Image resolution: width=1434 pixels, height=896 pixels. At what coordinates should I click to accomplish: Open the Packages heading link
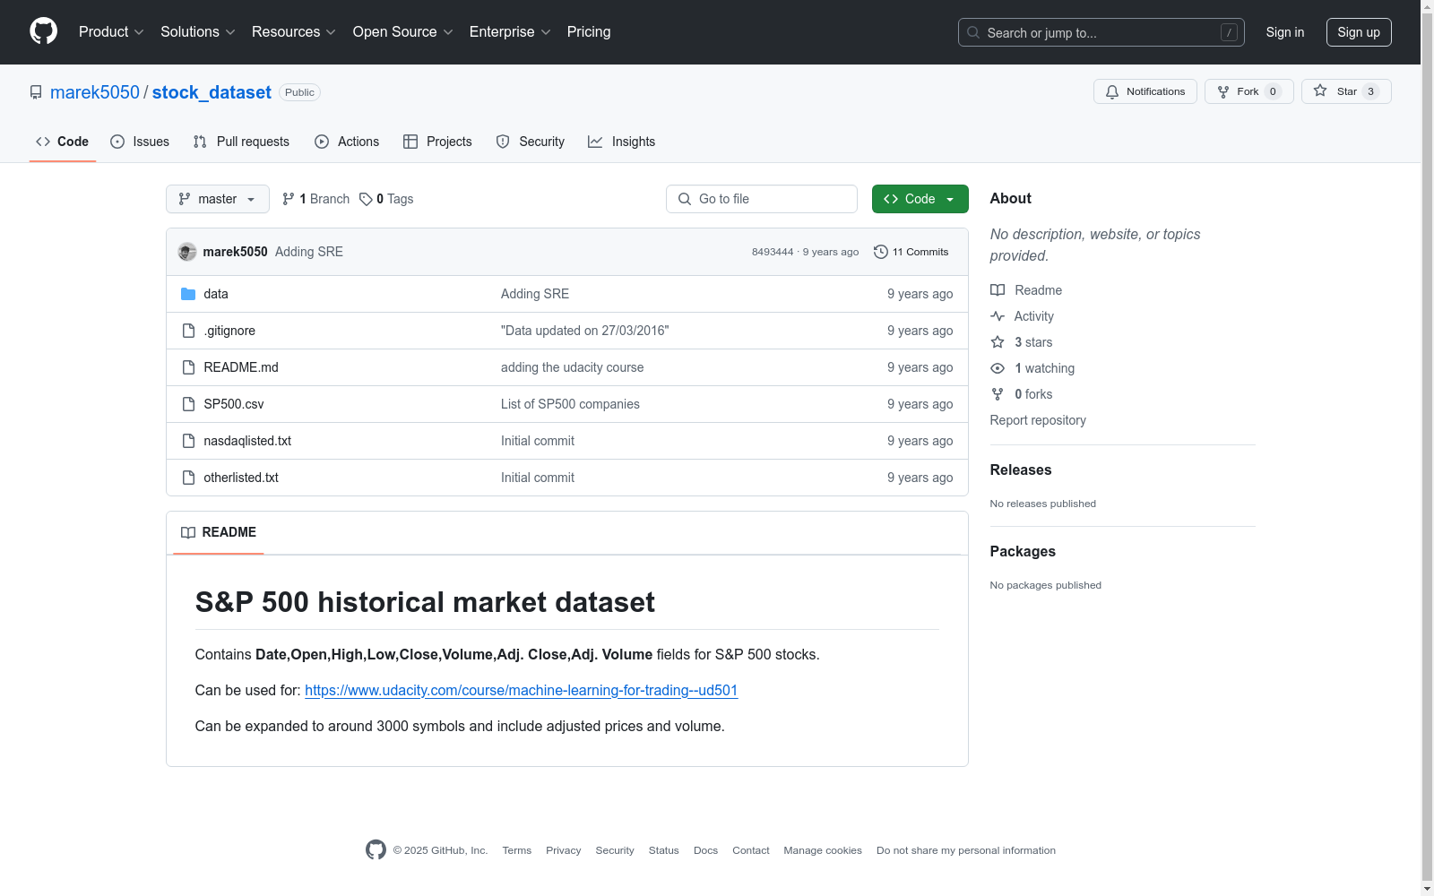(1023, 551)
